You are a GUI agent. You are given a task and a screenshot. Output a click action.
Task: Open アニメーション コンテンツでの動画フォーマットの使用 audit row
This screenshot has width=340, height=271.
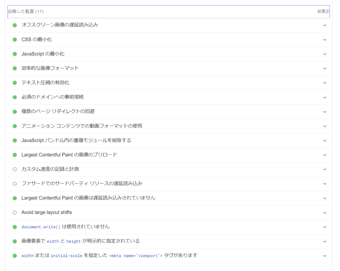[82, 126]
